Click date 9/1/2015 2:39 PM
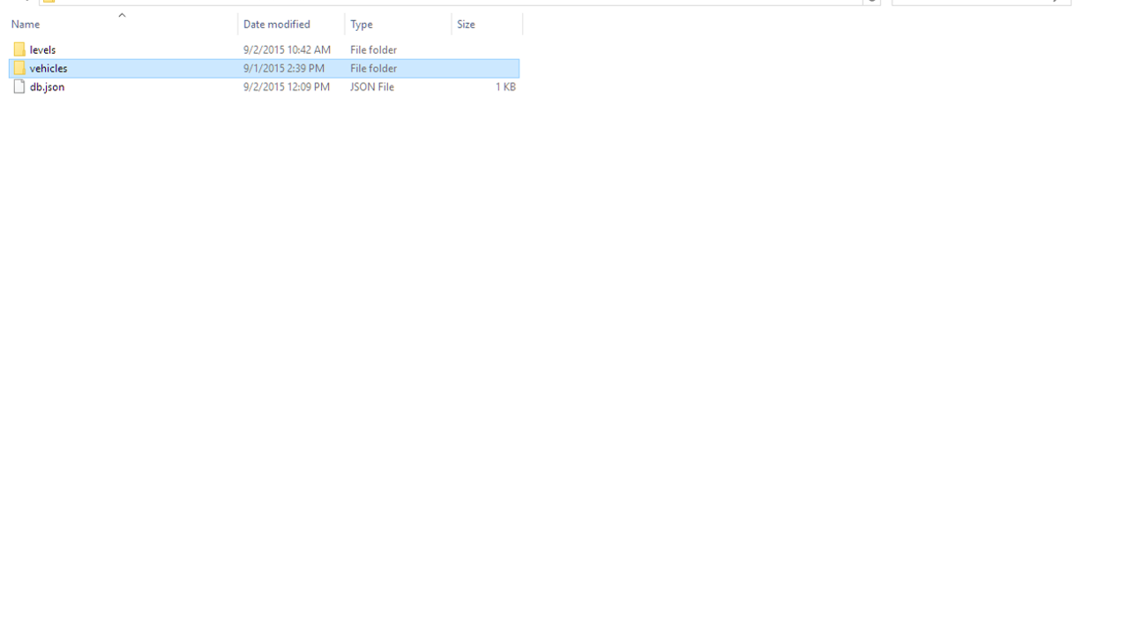The height and width of the screenshot is (635, 1129). pyautogui.click(x=284, y=68)
